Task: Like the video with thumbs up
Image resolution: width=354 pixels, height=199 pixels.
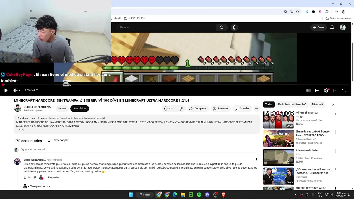Action: coord(168,108)
